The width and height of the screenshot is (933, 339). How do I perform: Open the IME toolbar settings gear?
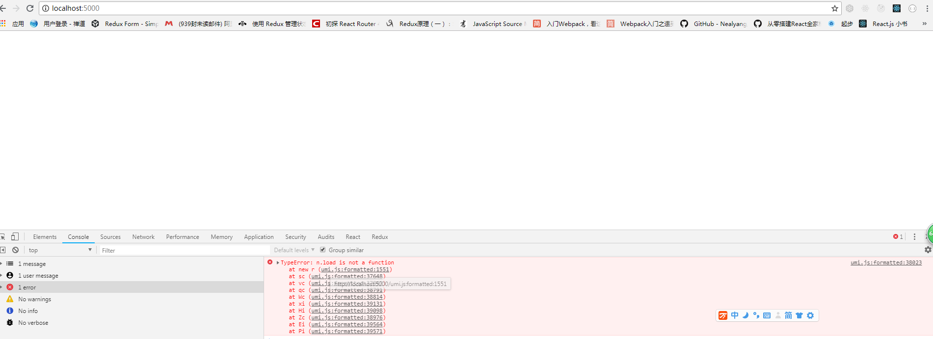tap(810, 315)
